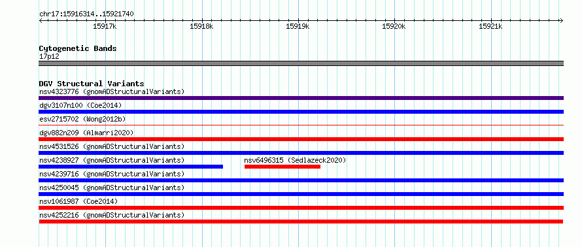Click the Cytogenetic Bands track title
Viewport: 582px width, 247px height.
(78, 48)
